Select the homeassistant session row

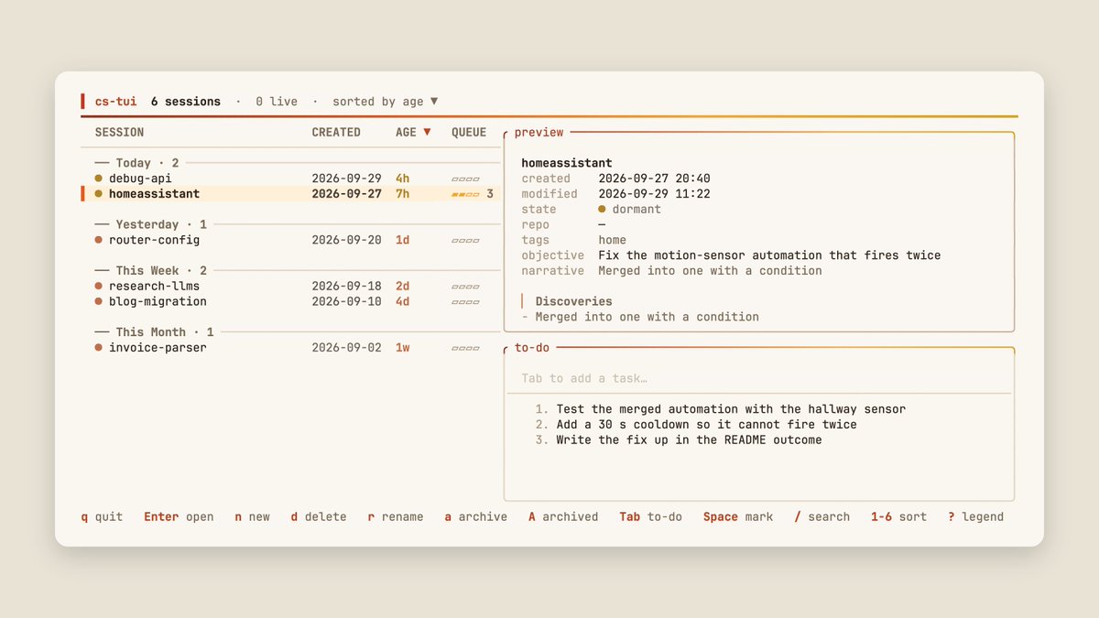tap(292, 194)
